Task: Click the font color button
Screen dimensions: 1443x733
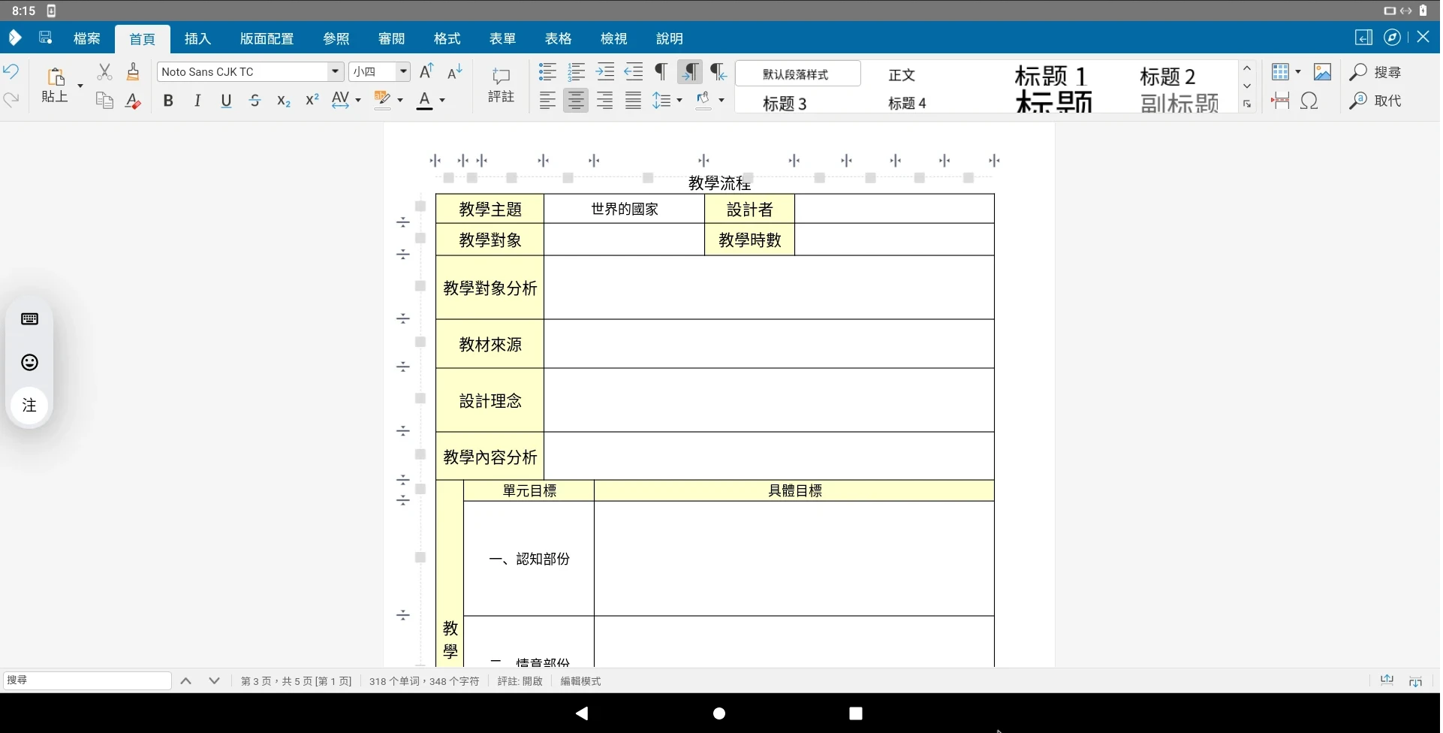Action: coord(425,101)
